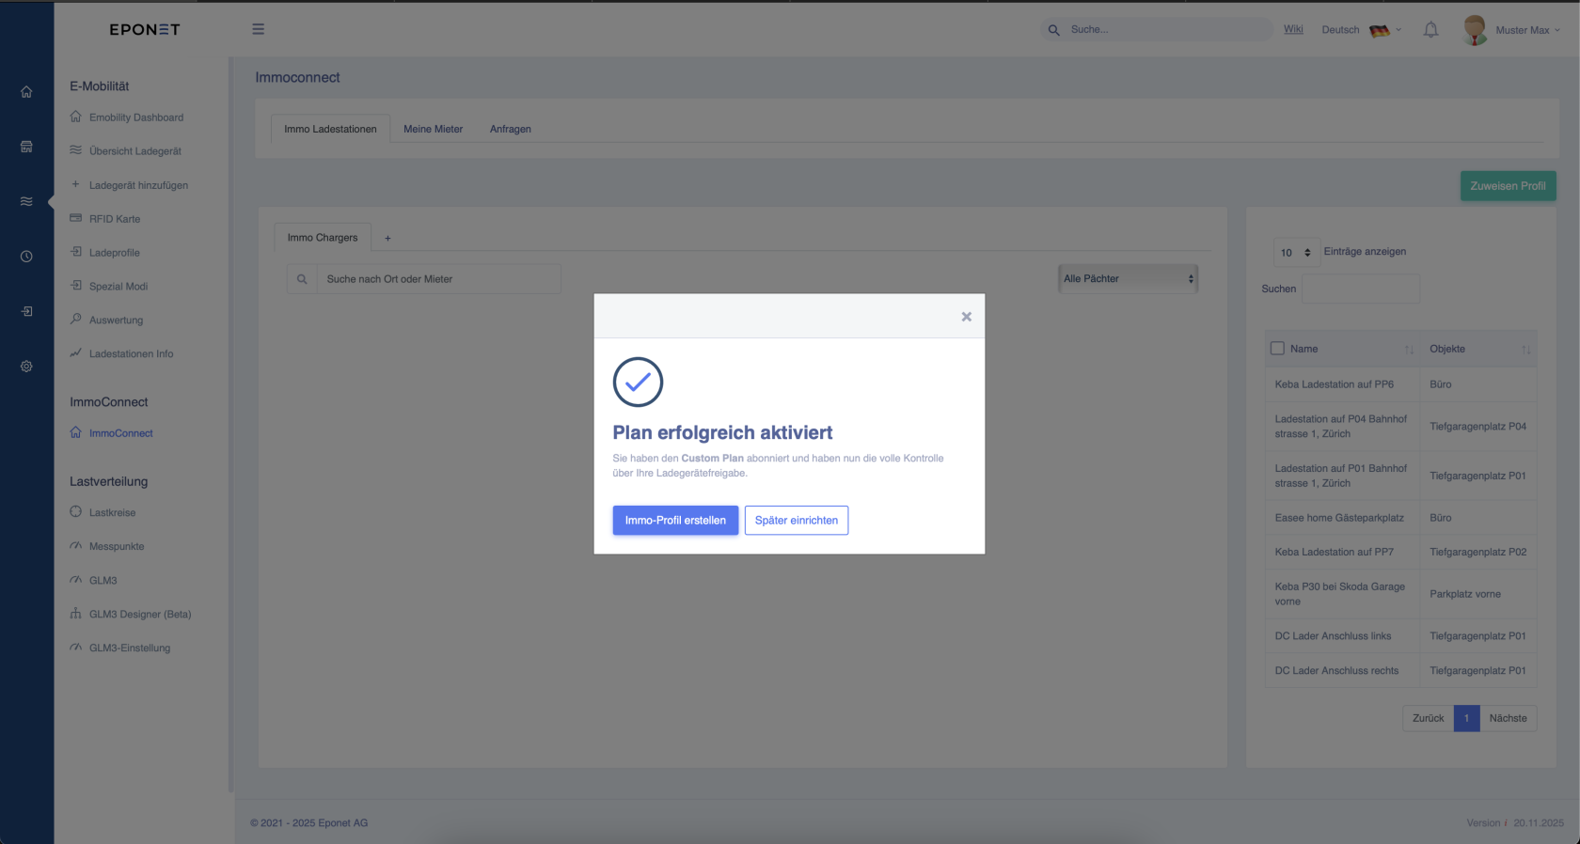Image resolution: width=1580 pixels, height=844 pixels.
Task: Close the dialog with the X icon
Action: 966,317
